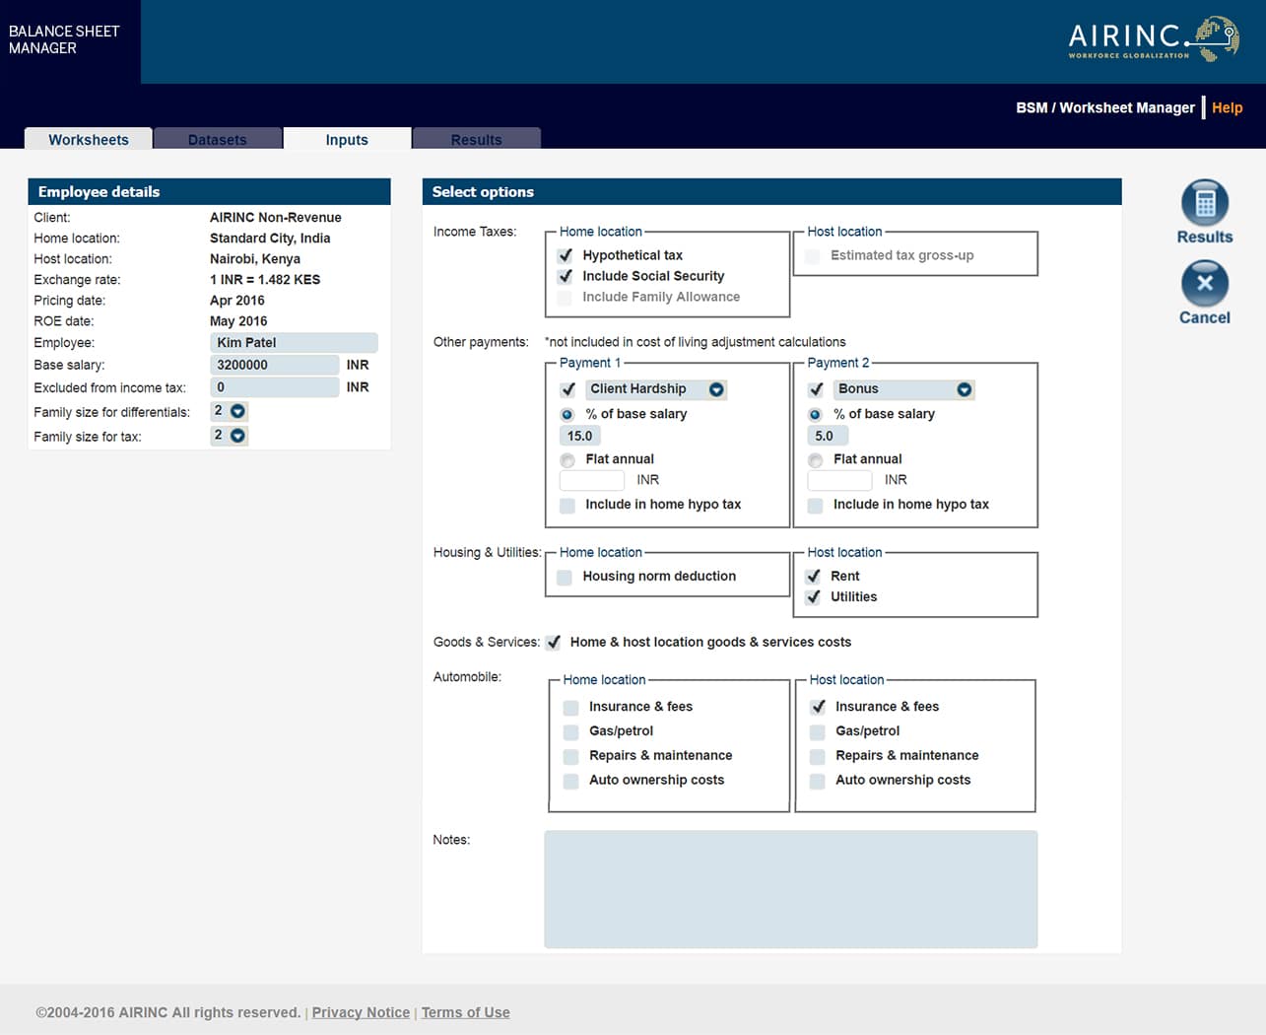The width and height of the screenshot is (1266, 1035).
Task: Check Payment 1 Include in home hypo tax
Action: coord(567,506)
